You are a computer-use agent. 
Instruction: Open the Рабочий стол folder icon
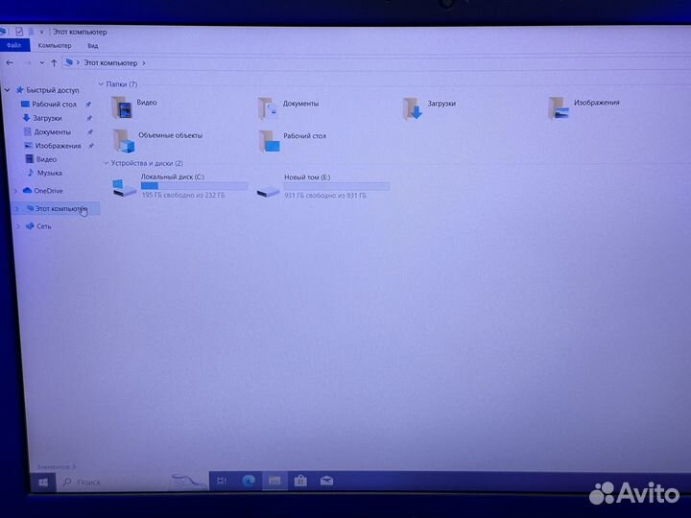point(269,141)
